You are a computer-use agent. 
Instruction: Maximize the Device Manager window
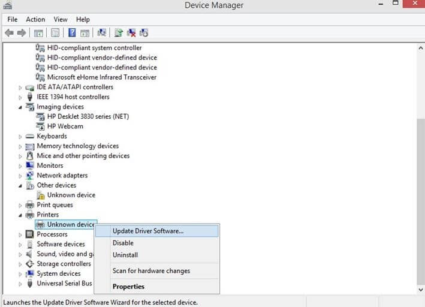coord(396,3)
